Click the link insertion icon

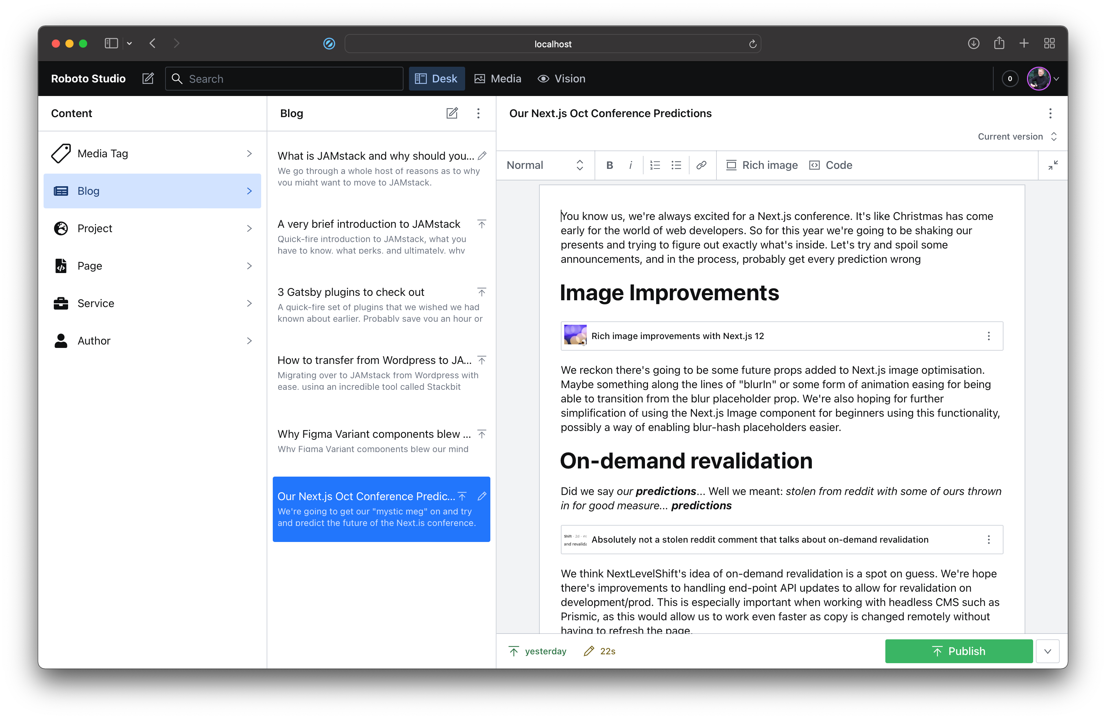pyautogui.click(x=701, y=165)
